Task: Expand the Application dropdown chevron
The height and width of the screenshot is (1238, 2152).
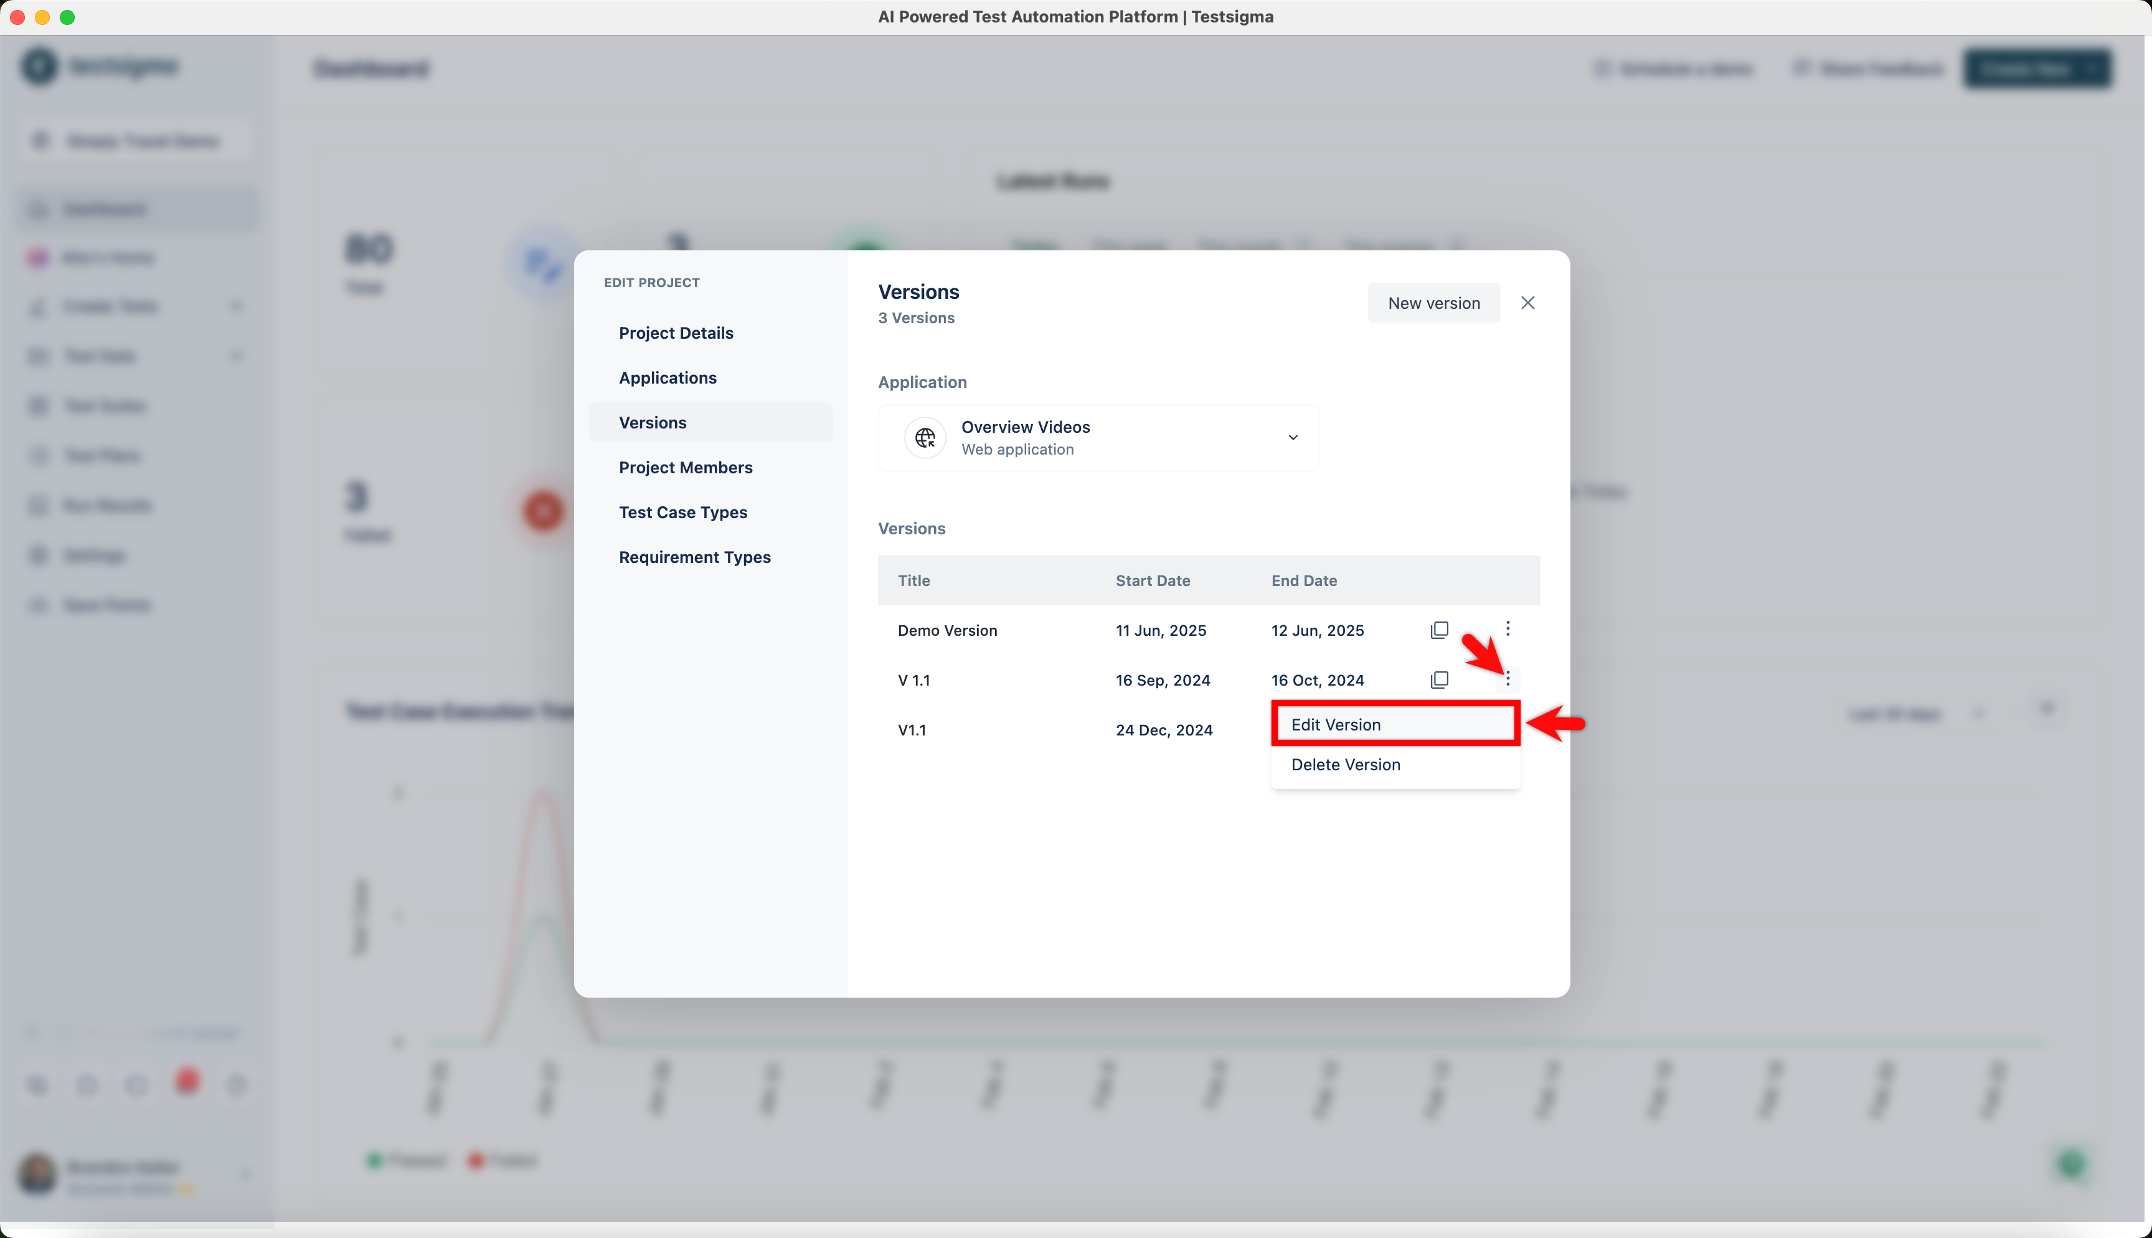Action: [x=1293, y=437]
